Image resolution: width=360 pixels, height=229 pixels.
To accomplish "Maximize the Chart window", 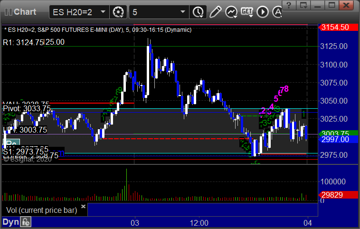I will (332, 5).
